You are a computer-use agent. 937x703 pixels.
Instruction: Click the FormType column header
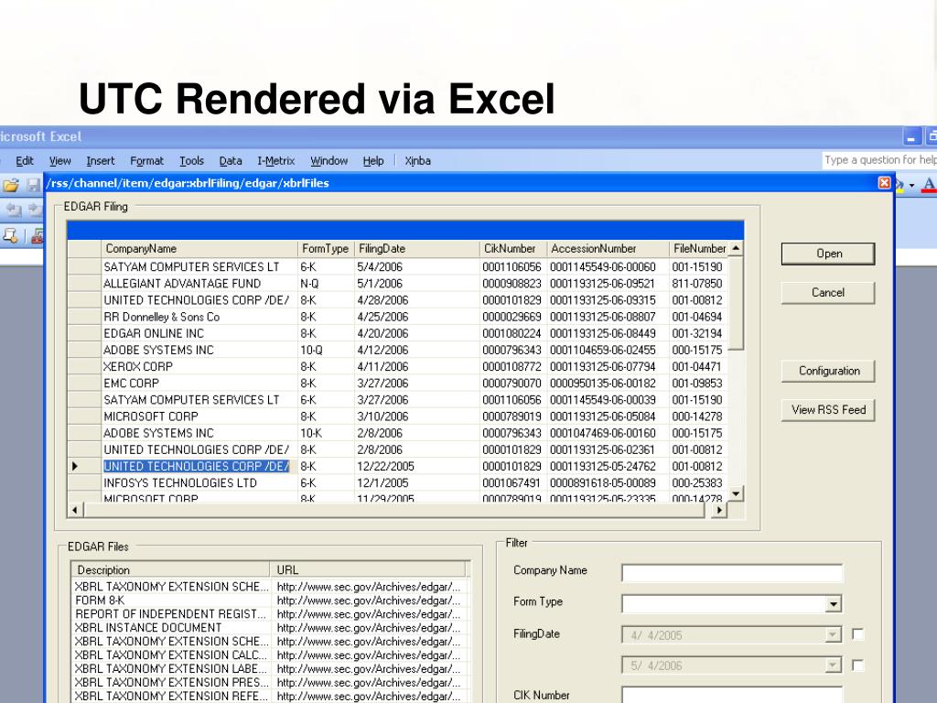point(326,249)
